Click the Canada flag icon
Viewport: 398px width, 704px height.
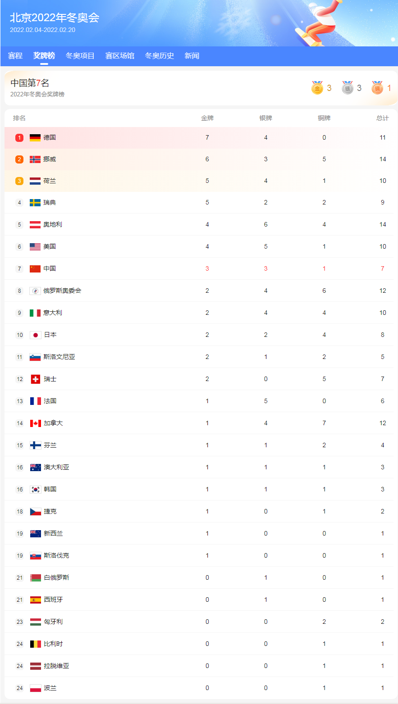coord(36,423)
